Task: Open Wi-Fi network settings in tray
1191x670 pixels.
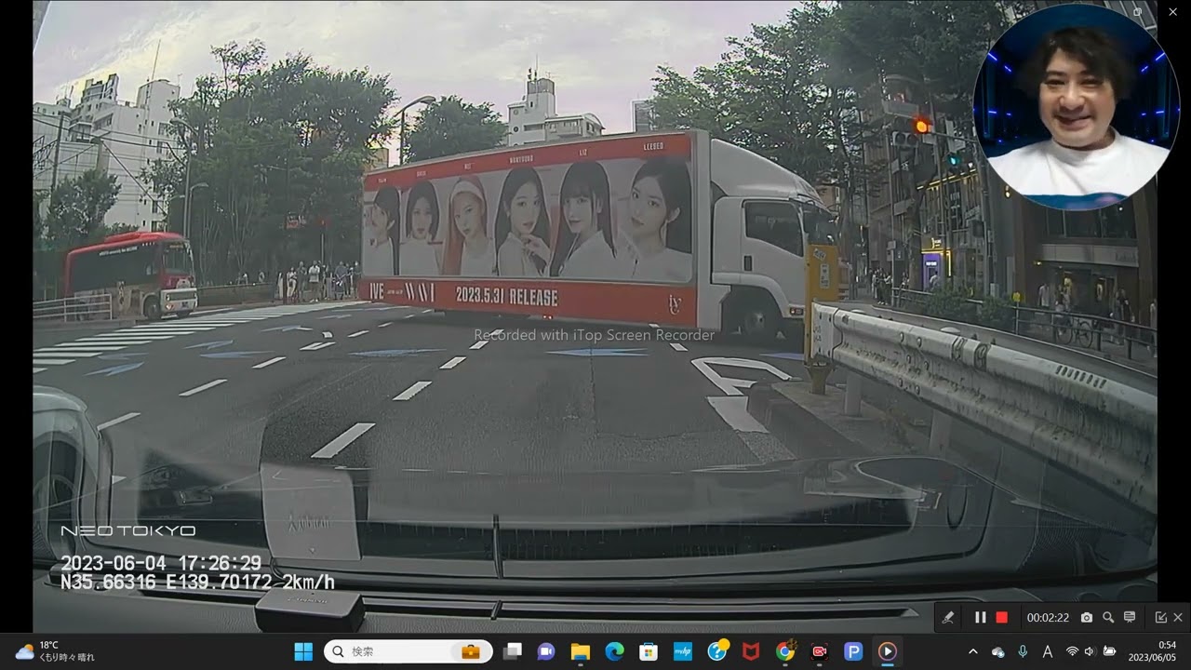Action: click(1072, 651)
